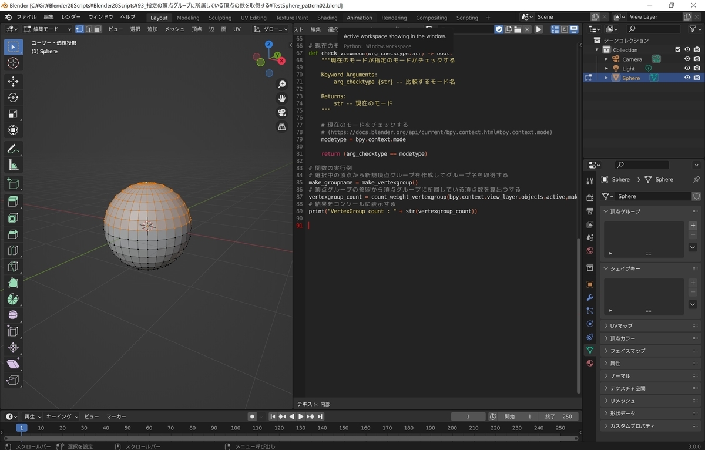Jump to the end frame with playback controls
The width and height of the screenshot is (705, 450).
point(320,417)
